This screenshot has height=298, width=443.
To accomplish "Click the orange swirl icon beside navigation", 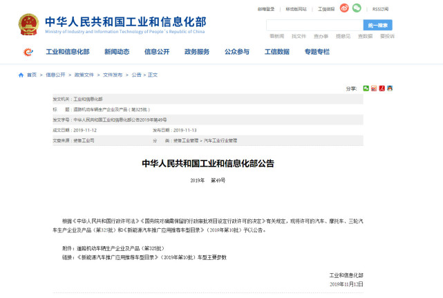I will (28, 52).
